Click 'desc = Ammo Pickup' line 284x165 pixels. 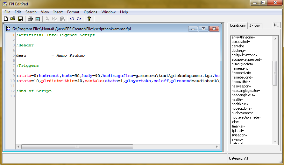[x=50, y=55]
